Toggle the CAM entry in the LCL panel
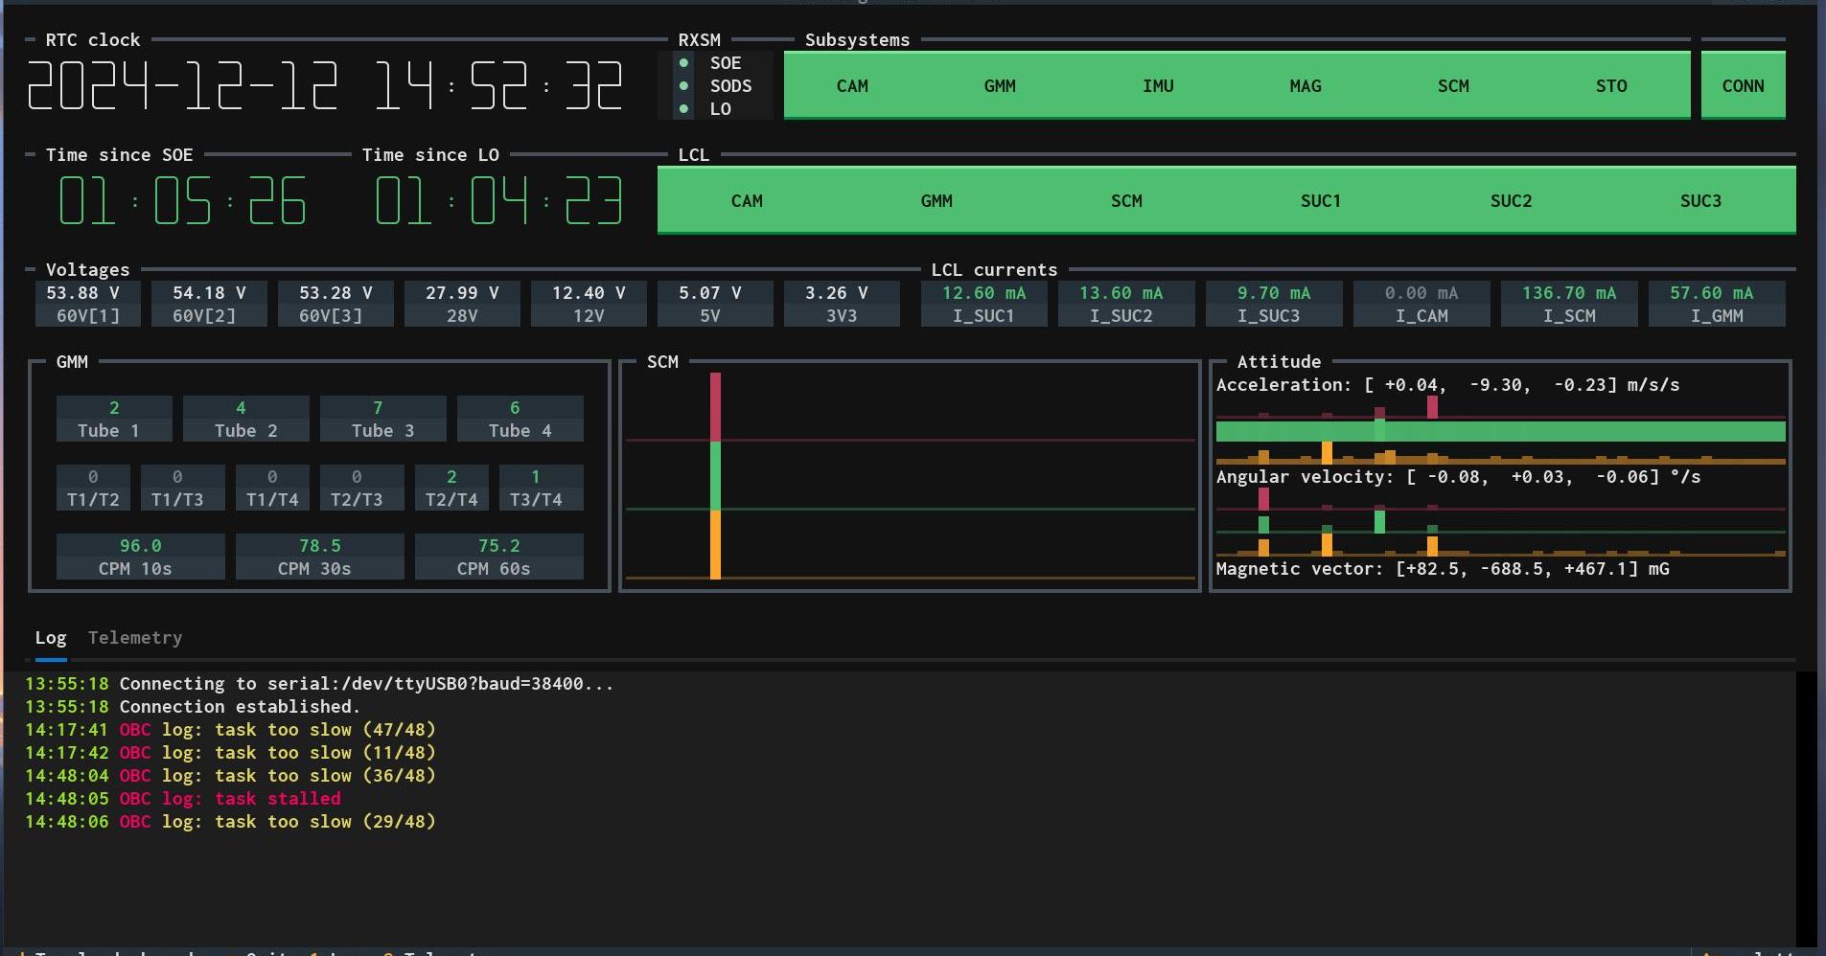 pyautogui.click(x=747, y=201)
